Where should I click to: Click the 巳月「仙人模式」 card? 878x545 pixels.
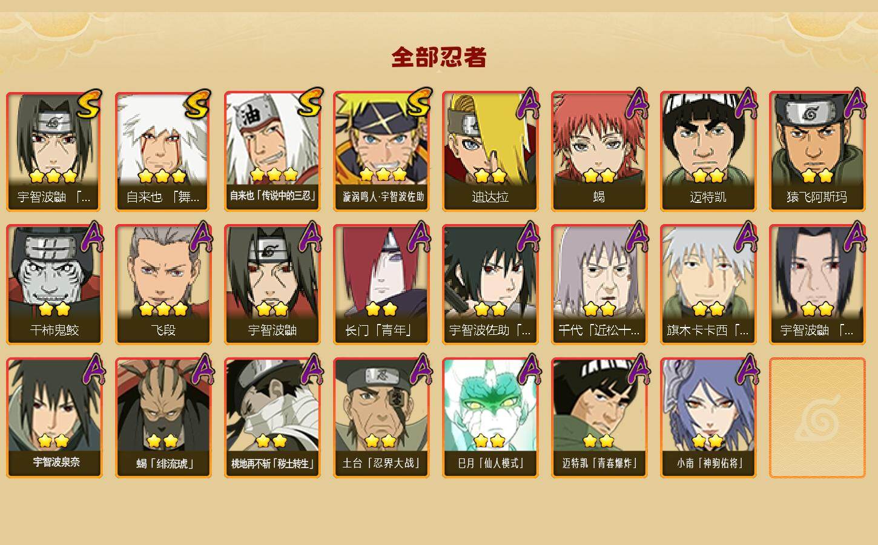coord(490,418)
